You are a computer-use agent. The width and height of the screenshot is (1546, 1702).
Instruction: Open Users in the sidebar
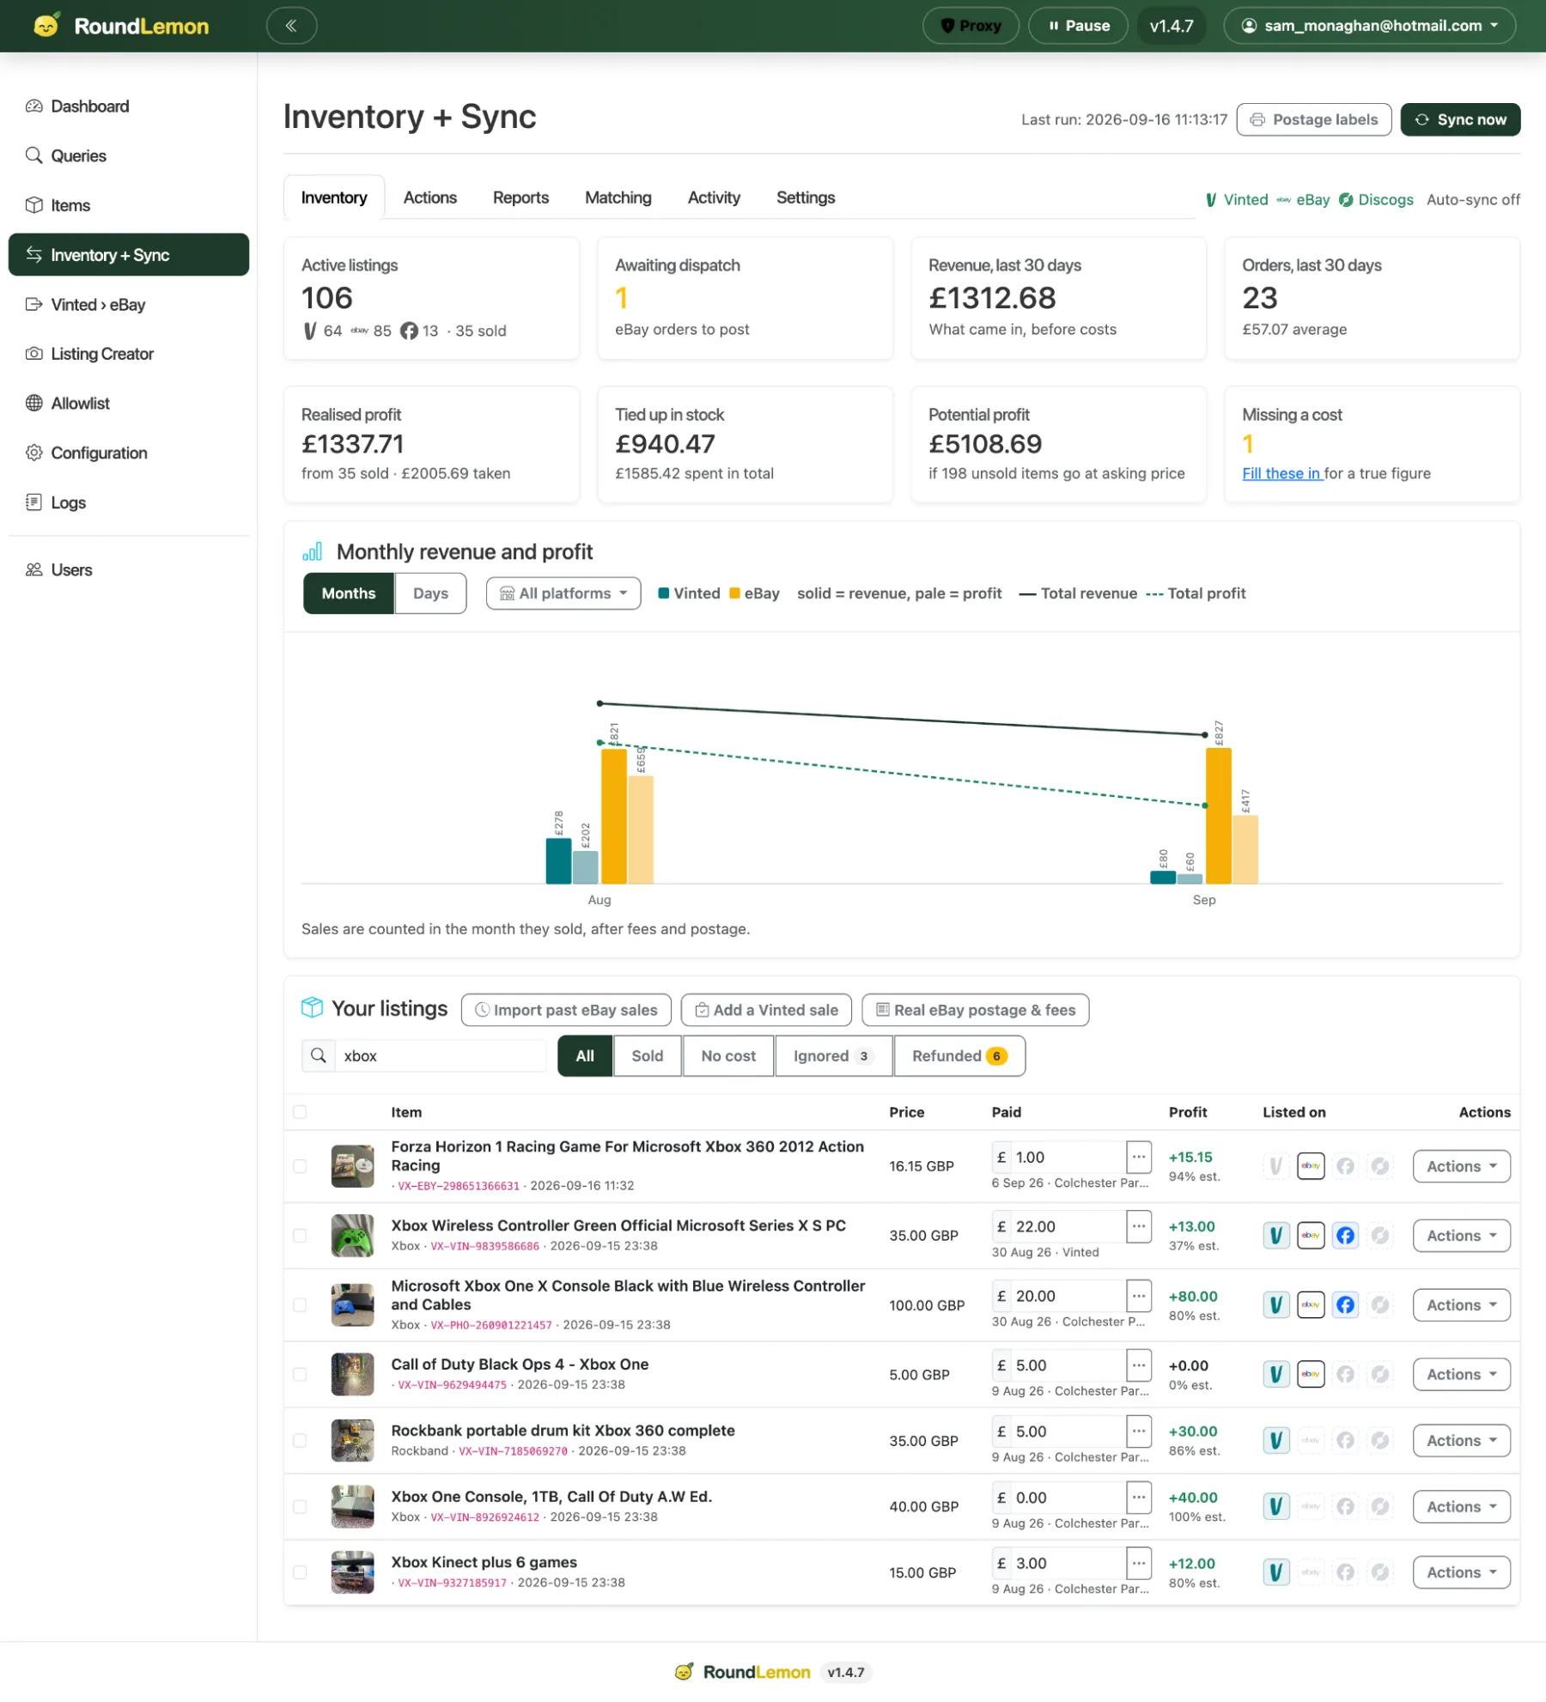coord(129,570)
